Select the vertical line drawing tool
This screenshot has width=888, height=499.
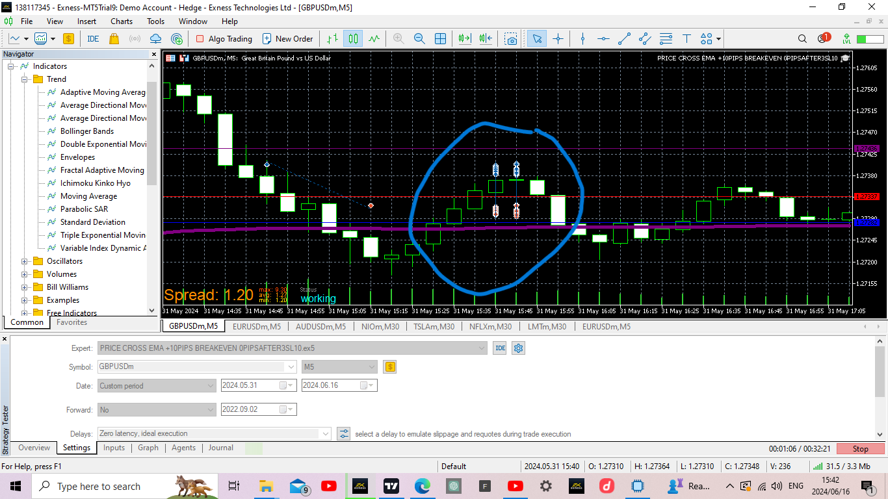pyautogui.click(x=582, y=39)
